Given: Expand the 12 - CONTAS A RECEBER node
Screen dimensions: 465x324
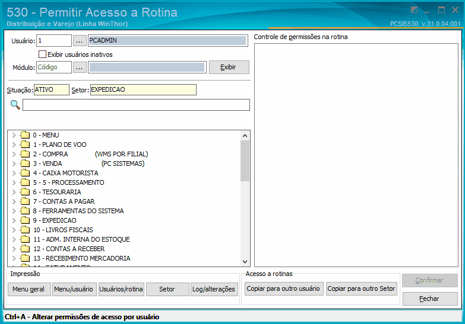Looking at the screenshot, I should pyautogui.click(x=14, y=249).
